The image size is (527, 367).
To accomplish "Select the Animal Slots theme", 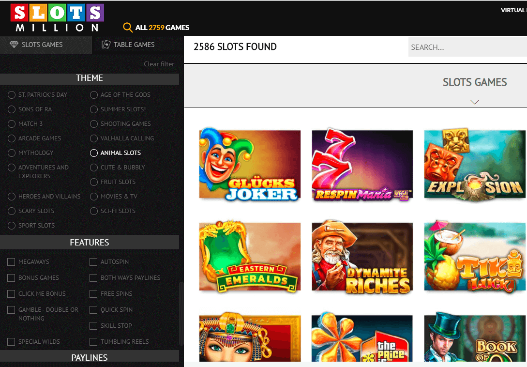I will click(x=94, y=153).
